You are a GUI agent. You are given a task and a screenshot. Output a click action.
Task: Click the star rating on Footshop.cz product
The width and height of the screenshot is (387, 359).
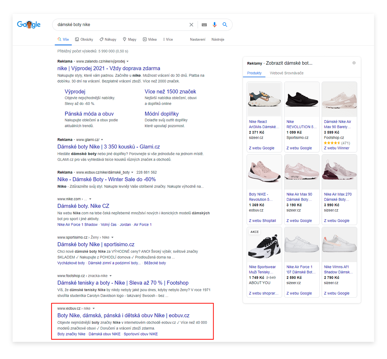(x=332, y=143)
